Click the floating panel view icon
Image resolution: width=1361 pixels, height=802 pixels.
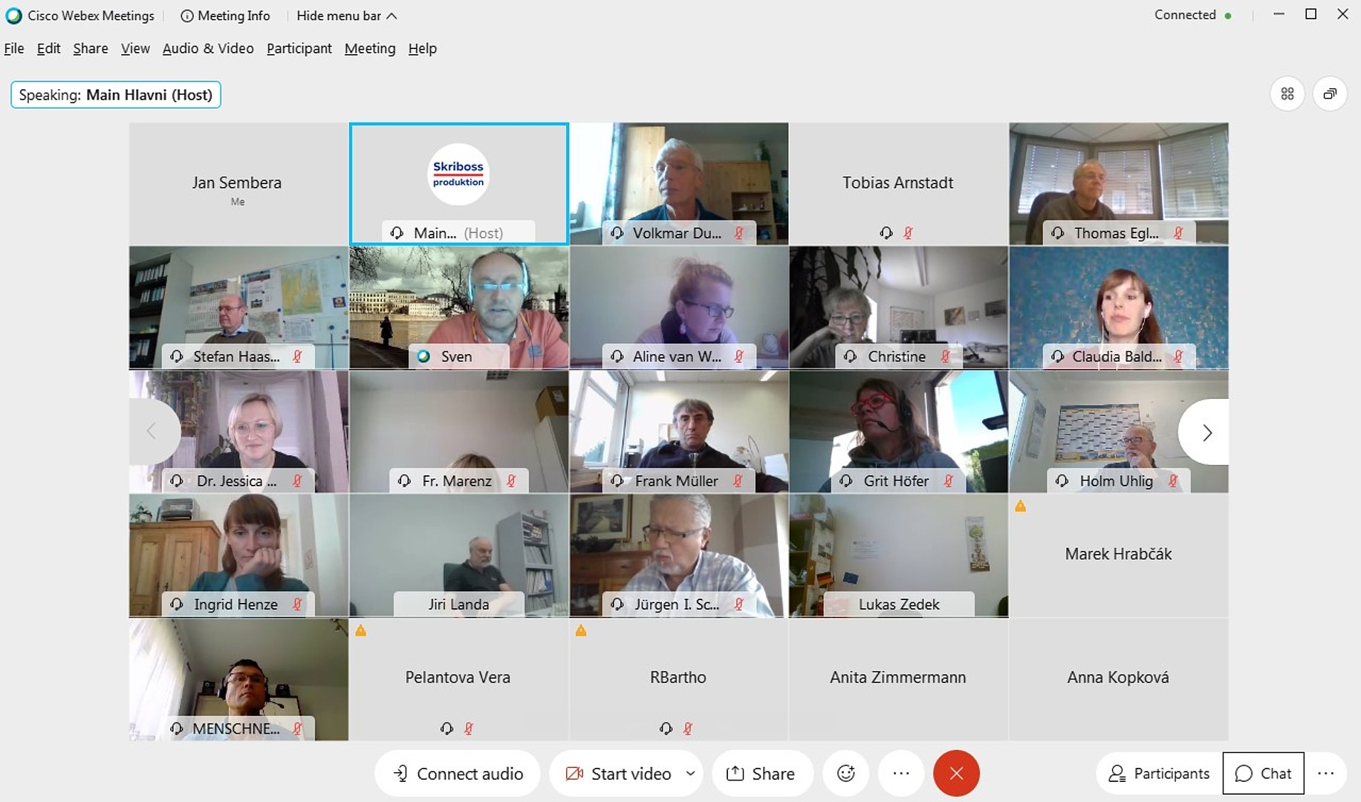click(1330, 94)
